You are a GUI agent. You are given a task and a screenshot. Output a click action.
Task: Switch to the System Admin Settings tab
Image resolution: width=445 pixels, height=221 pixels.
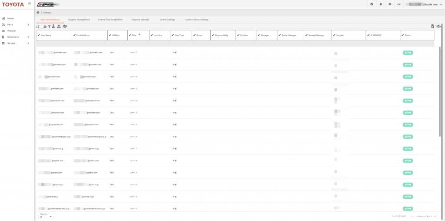click(197, 20)
